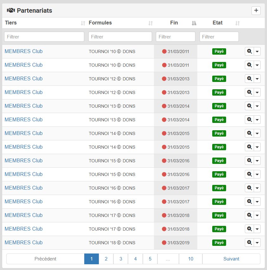
Task: Open MEMBRES Club link in the first row
Action: (x=23, y=51)
